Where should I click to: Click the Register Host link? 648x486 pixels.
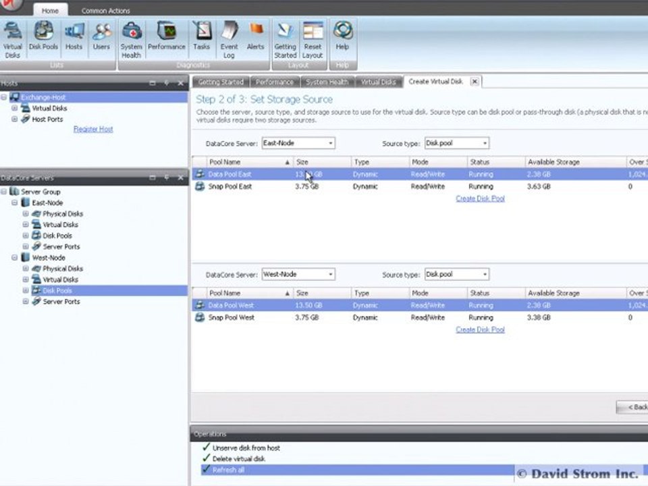click(93, 129)
